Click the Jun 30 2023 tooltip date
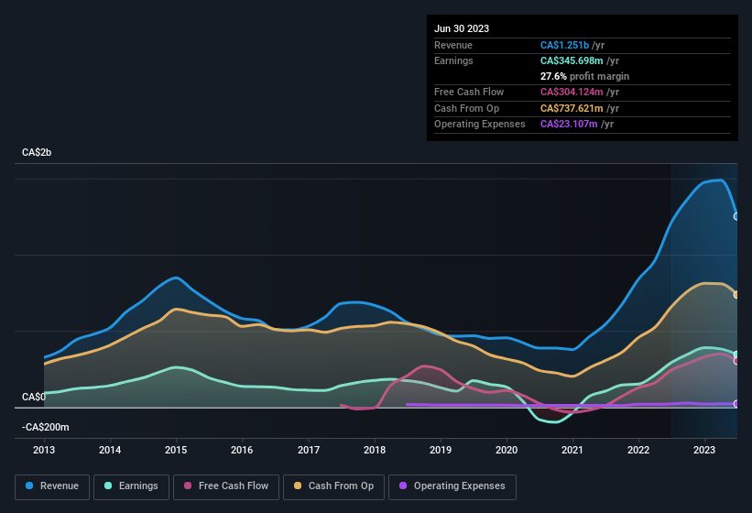The image size is (752, 513). tap(462, 28)
